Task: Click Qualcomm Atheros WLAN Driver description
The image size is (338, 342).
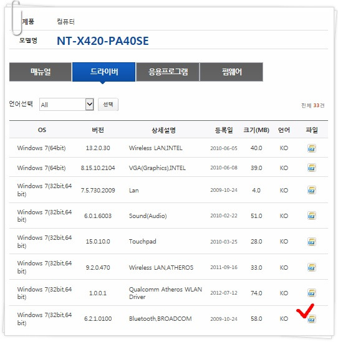Action: tap(165, 293)
